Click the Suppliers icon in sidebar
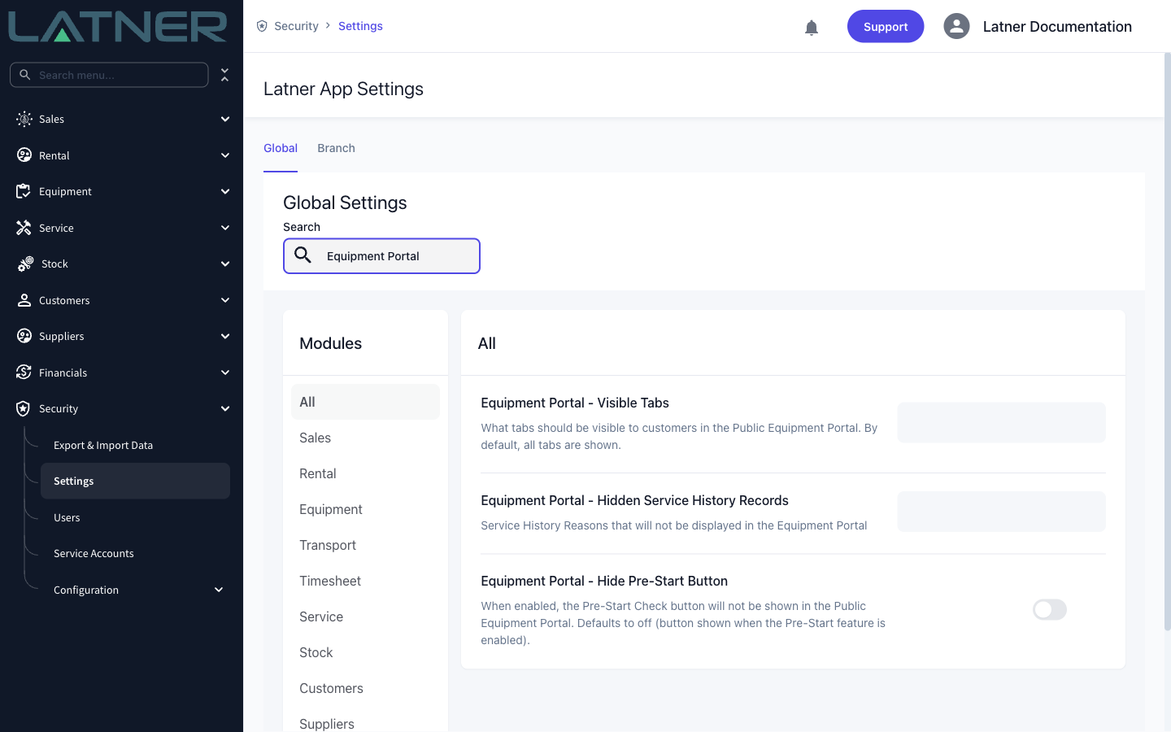This screenshot has width=1171, height=732. coord(24,336)
